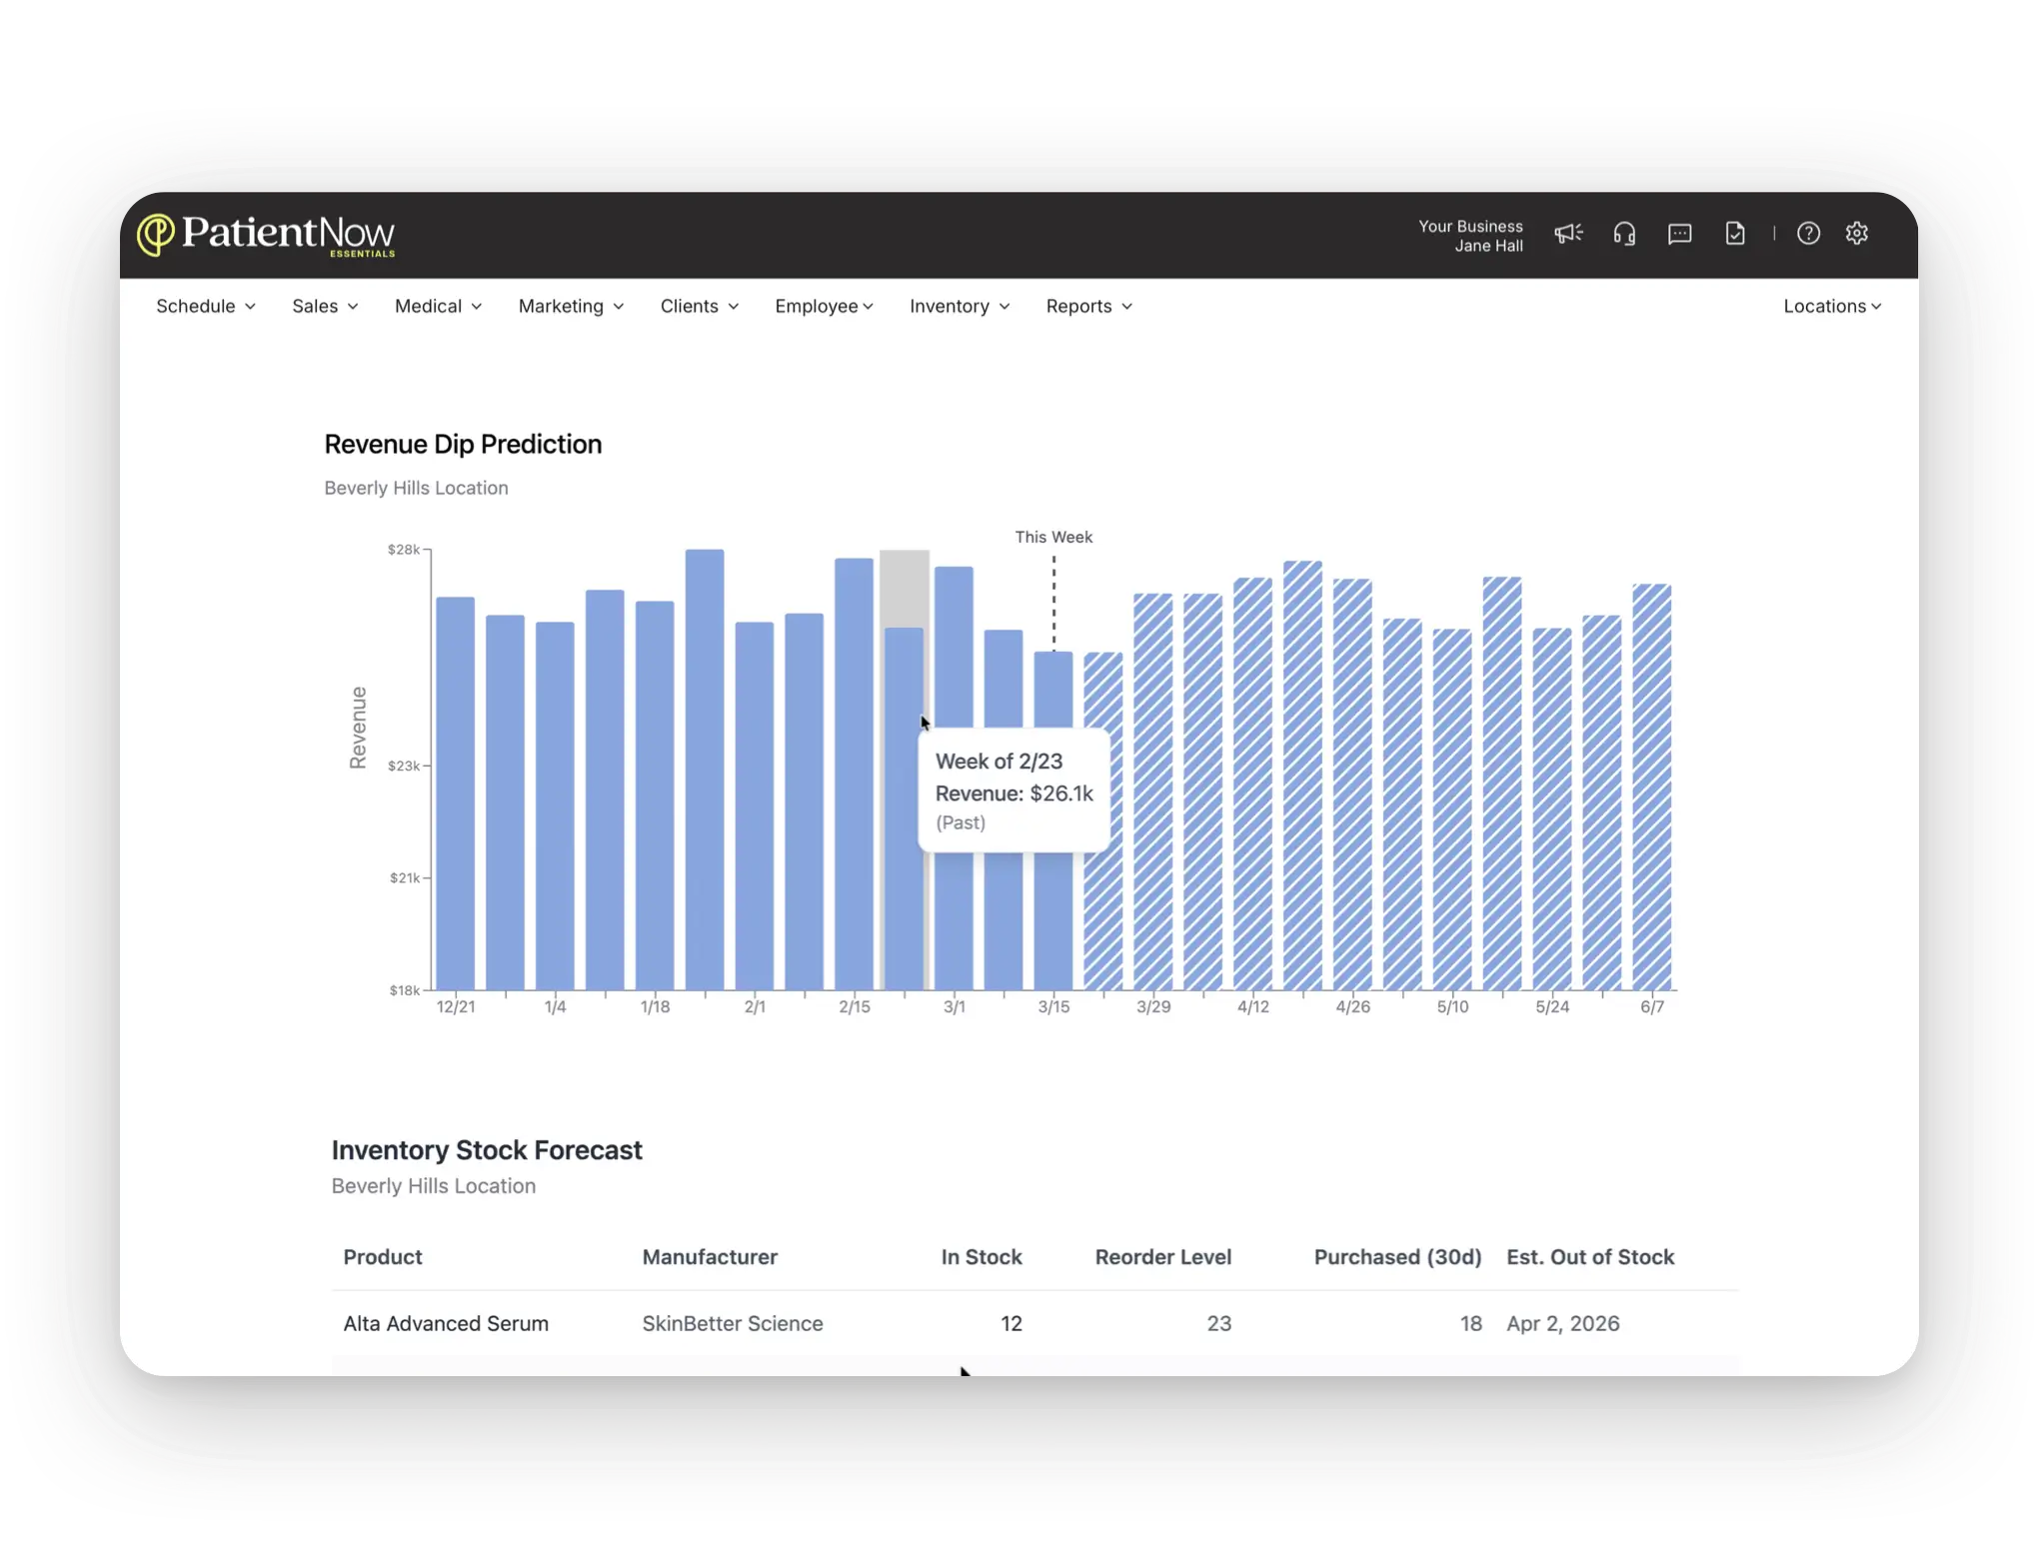Expand the Clients menu

[x=700, y=306]
